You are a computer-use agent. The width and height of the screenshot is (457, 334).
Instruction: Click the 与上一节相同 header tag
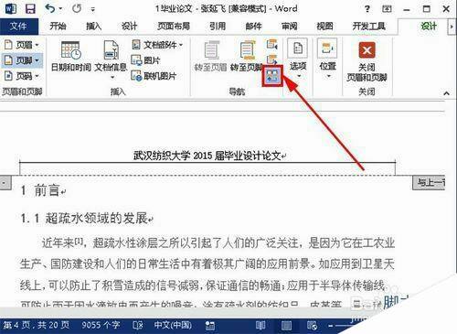430,183
